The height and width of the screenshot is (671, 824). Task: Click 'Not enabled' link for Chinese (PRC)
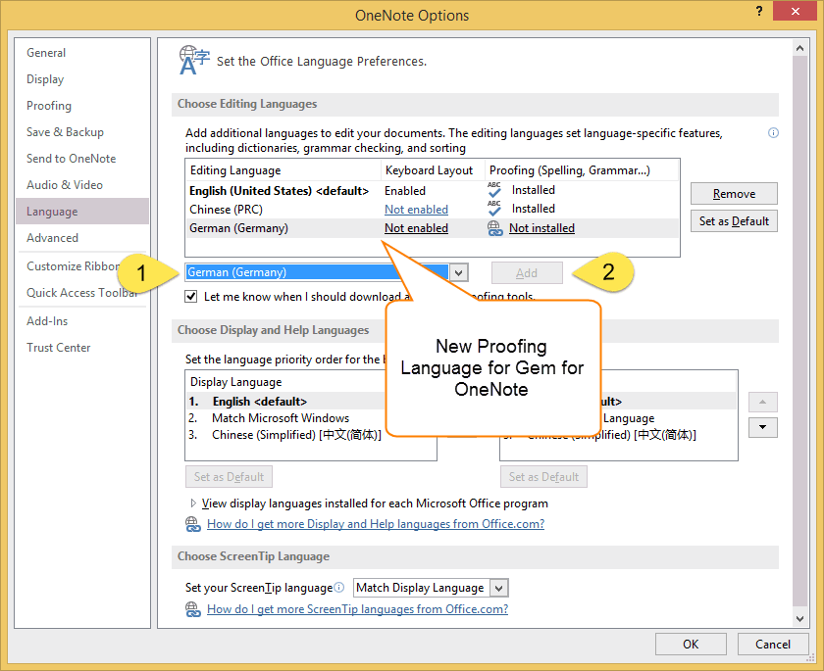click(x=416, y=210)
